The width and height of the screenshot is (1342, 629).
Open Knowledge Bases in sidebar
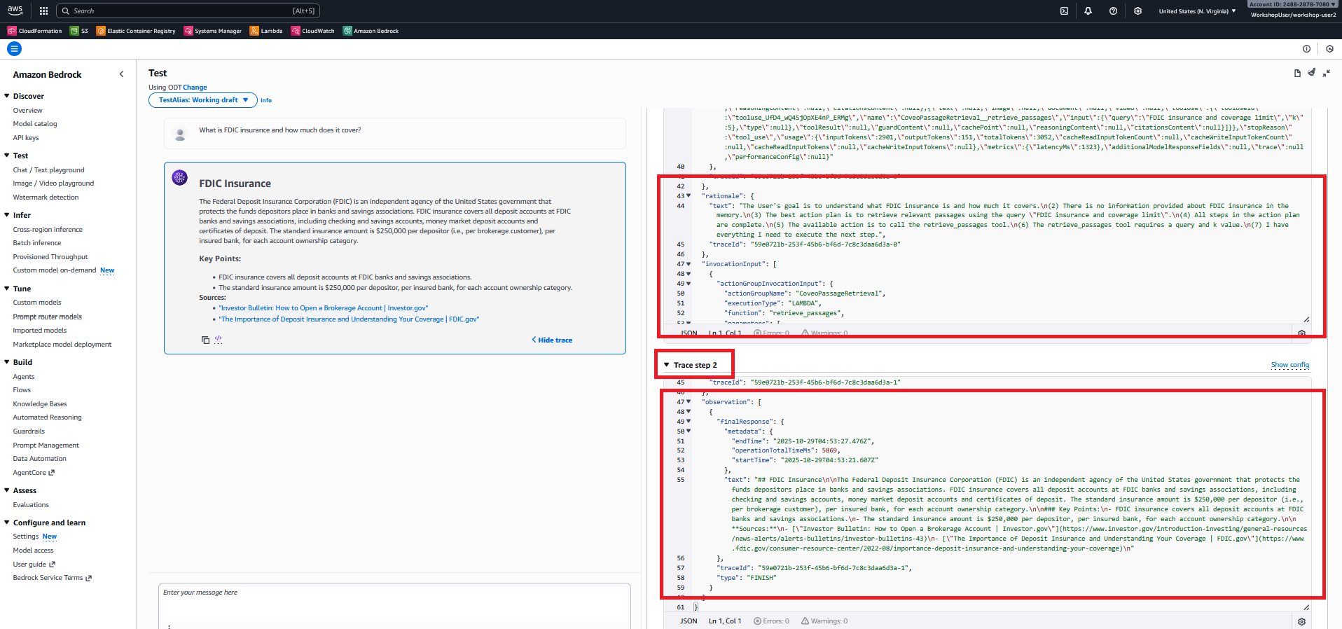coord(40,403)
